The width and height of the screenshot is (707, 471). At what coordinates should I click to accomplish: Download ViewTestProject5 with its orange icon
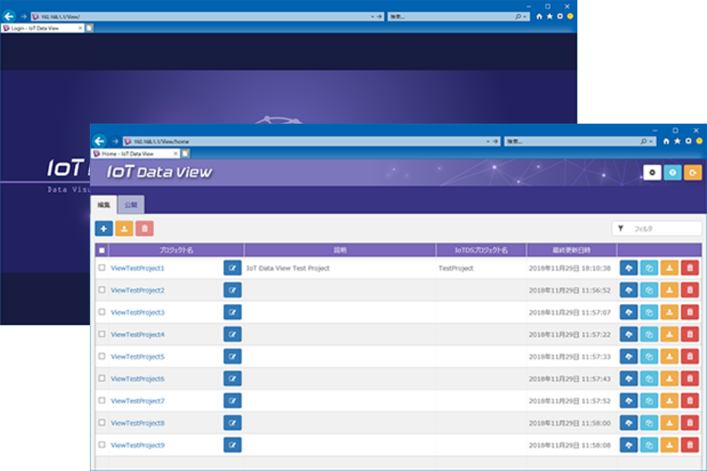669,357
